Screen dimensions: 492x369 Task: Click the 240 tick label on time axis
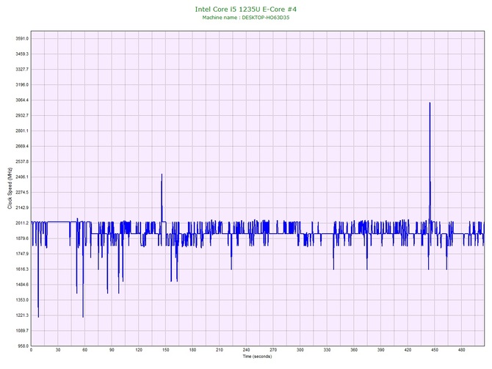(246, 350)
